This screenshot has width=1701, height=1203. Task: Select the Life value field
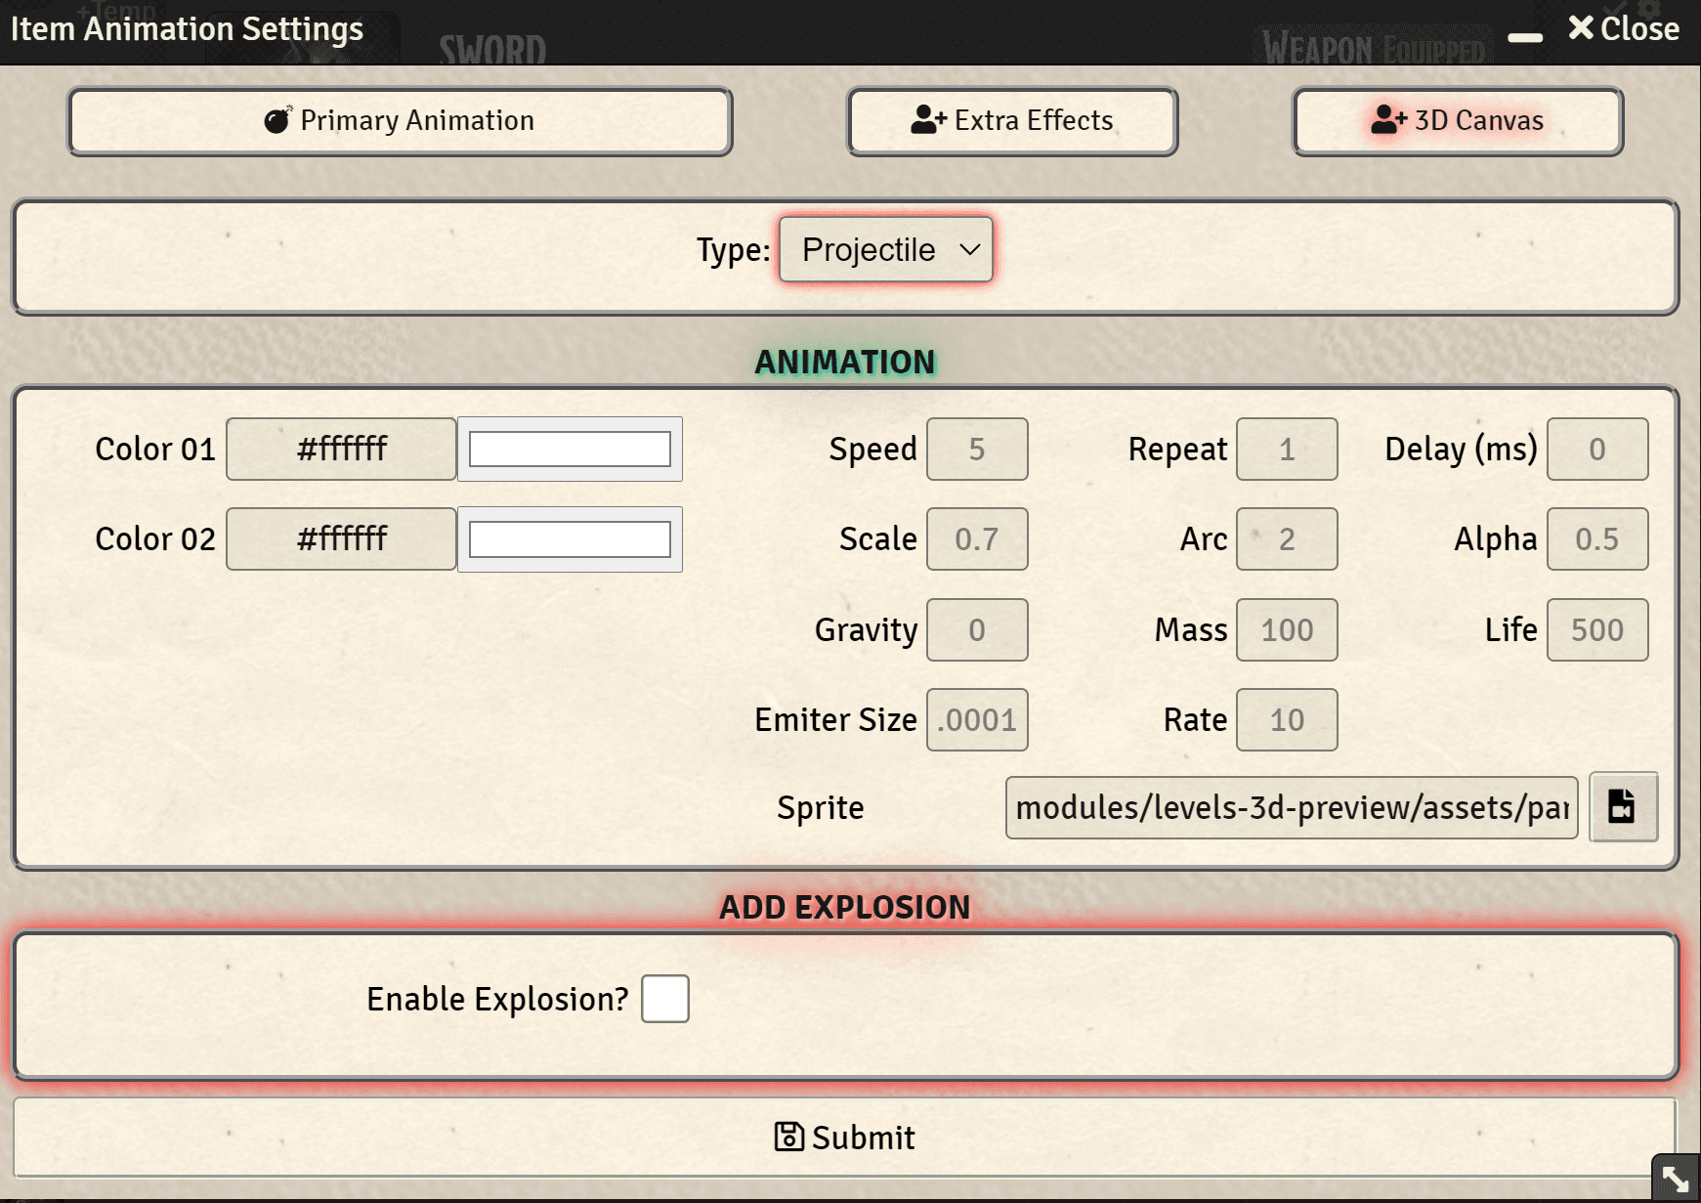(1596, 630)
